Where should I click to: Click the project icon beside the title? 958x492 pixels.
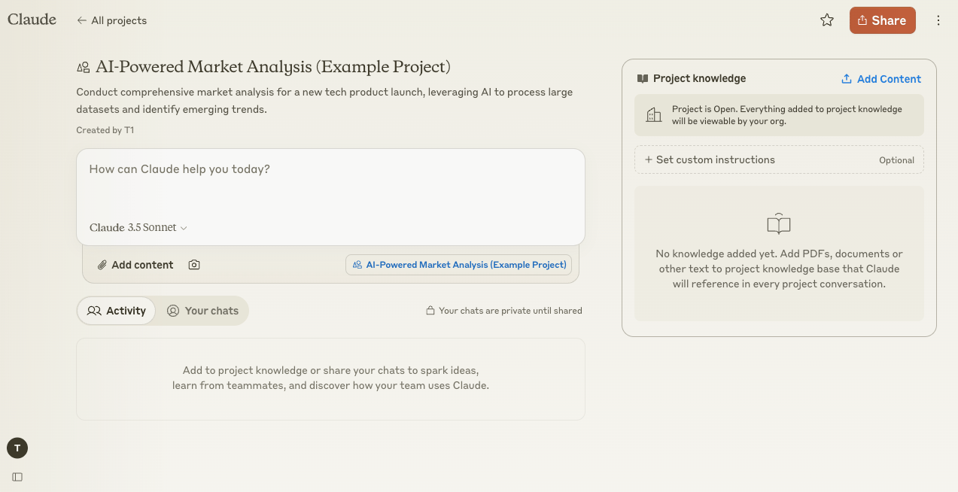(84, 68)
